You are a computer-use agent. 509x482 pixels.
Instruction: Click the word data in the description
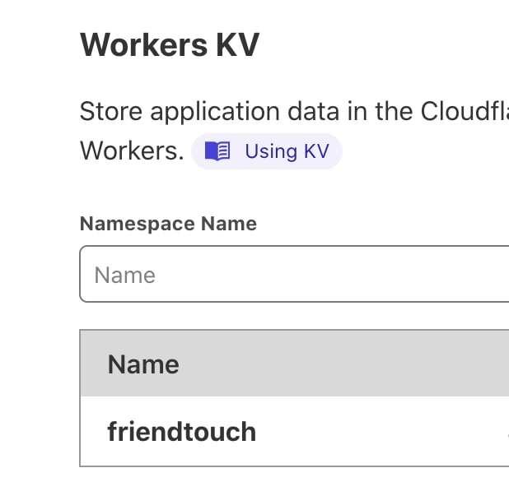pos(314,112)
